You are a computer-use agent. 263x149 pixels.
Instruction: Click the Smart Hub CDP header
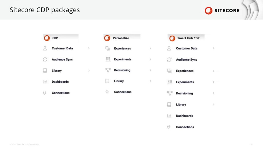point(188,38)
